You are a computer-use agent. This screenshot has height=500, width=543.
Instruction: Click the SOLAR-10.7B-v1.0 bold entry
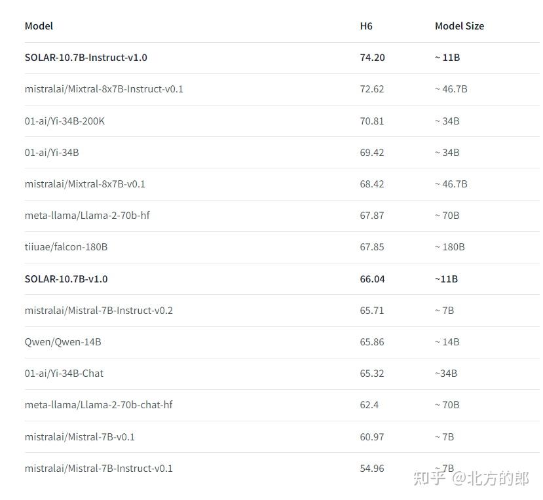point(66,279)
